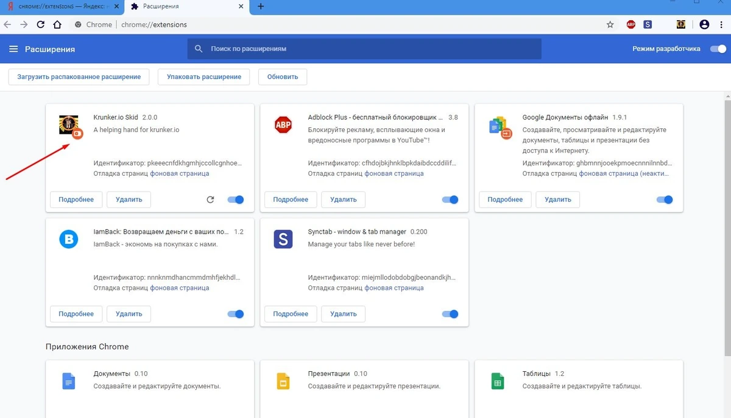
Task: Remove IamBack with Удалить
Action: click(129, 314)
